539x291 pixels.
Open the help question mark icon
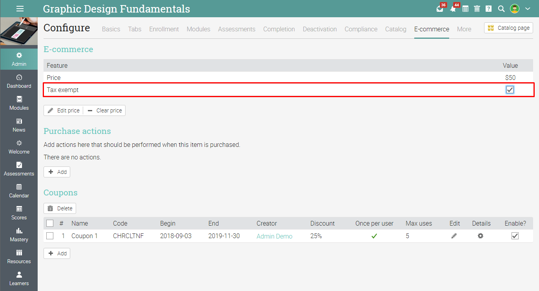click(x=488, y=9)
